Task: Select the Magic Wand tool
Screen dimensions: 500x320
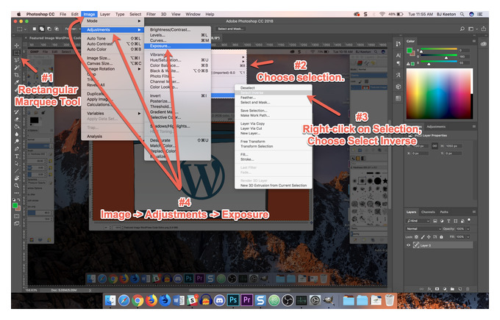Action: click(x=17, y=68)
